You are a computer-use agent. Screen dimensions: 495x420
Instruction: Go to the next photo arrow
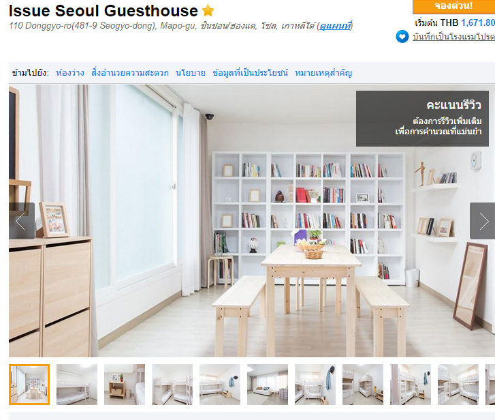tap(483, 221)
